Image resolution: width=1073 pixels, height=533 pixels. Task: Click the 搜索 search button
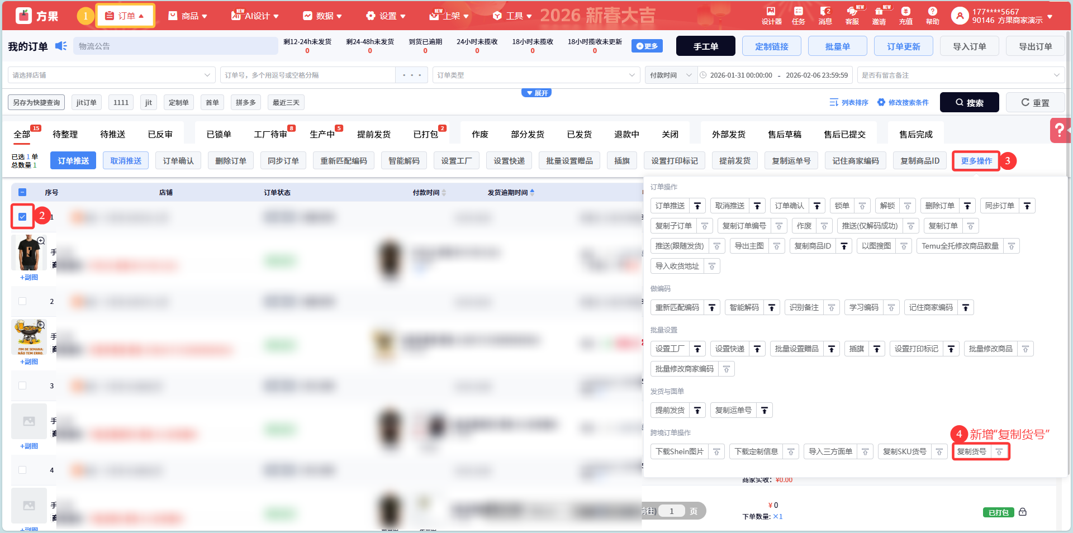969,102
